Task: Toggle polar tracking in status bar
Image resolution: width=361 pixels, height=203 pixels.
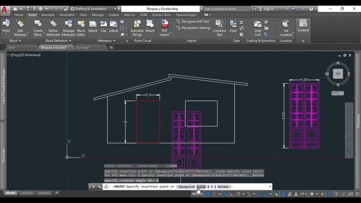Action: [238, 194]
